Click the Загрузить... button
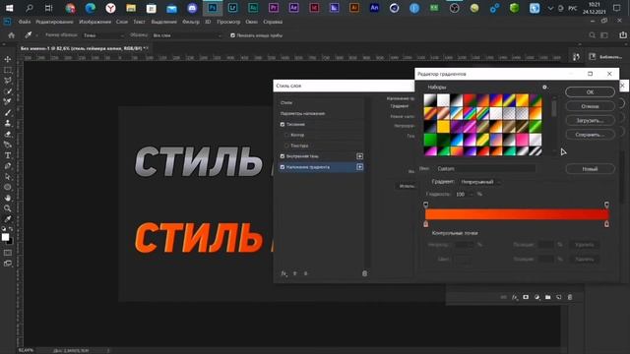This screenshot has width=630, height=354. pos(590,120)
